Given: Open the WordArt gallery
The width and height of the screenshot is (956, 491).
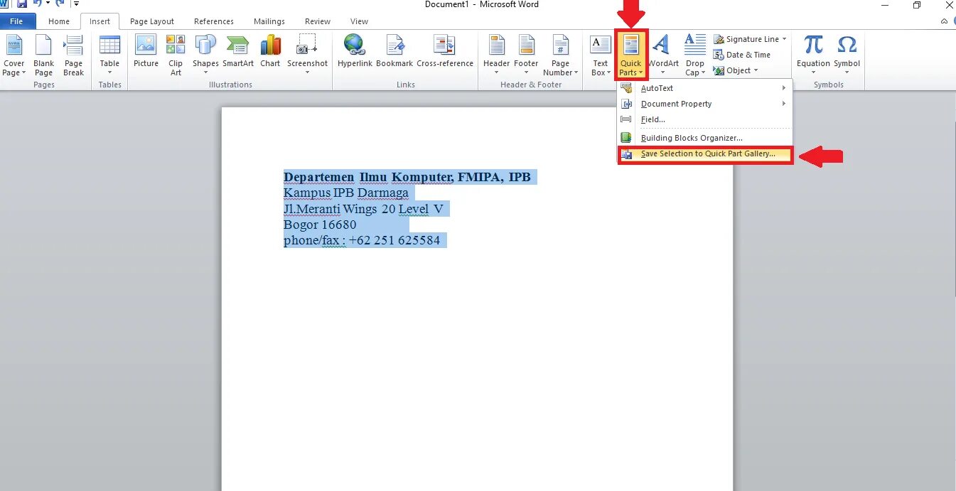Looking at the screenshot, I should (x=663, y=55).
